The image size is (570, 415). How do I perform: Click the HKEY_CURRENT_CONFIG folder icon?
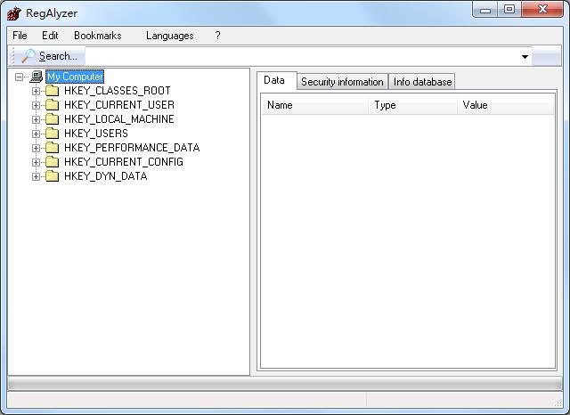click(52, 162)
